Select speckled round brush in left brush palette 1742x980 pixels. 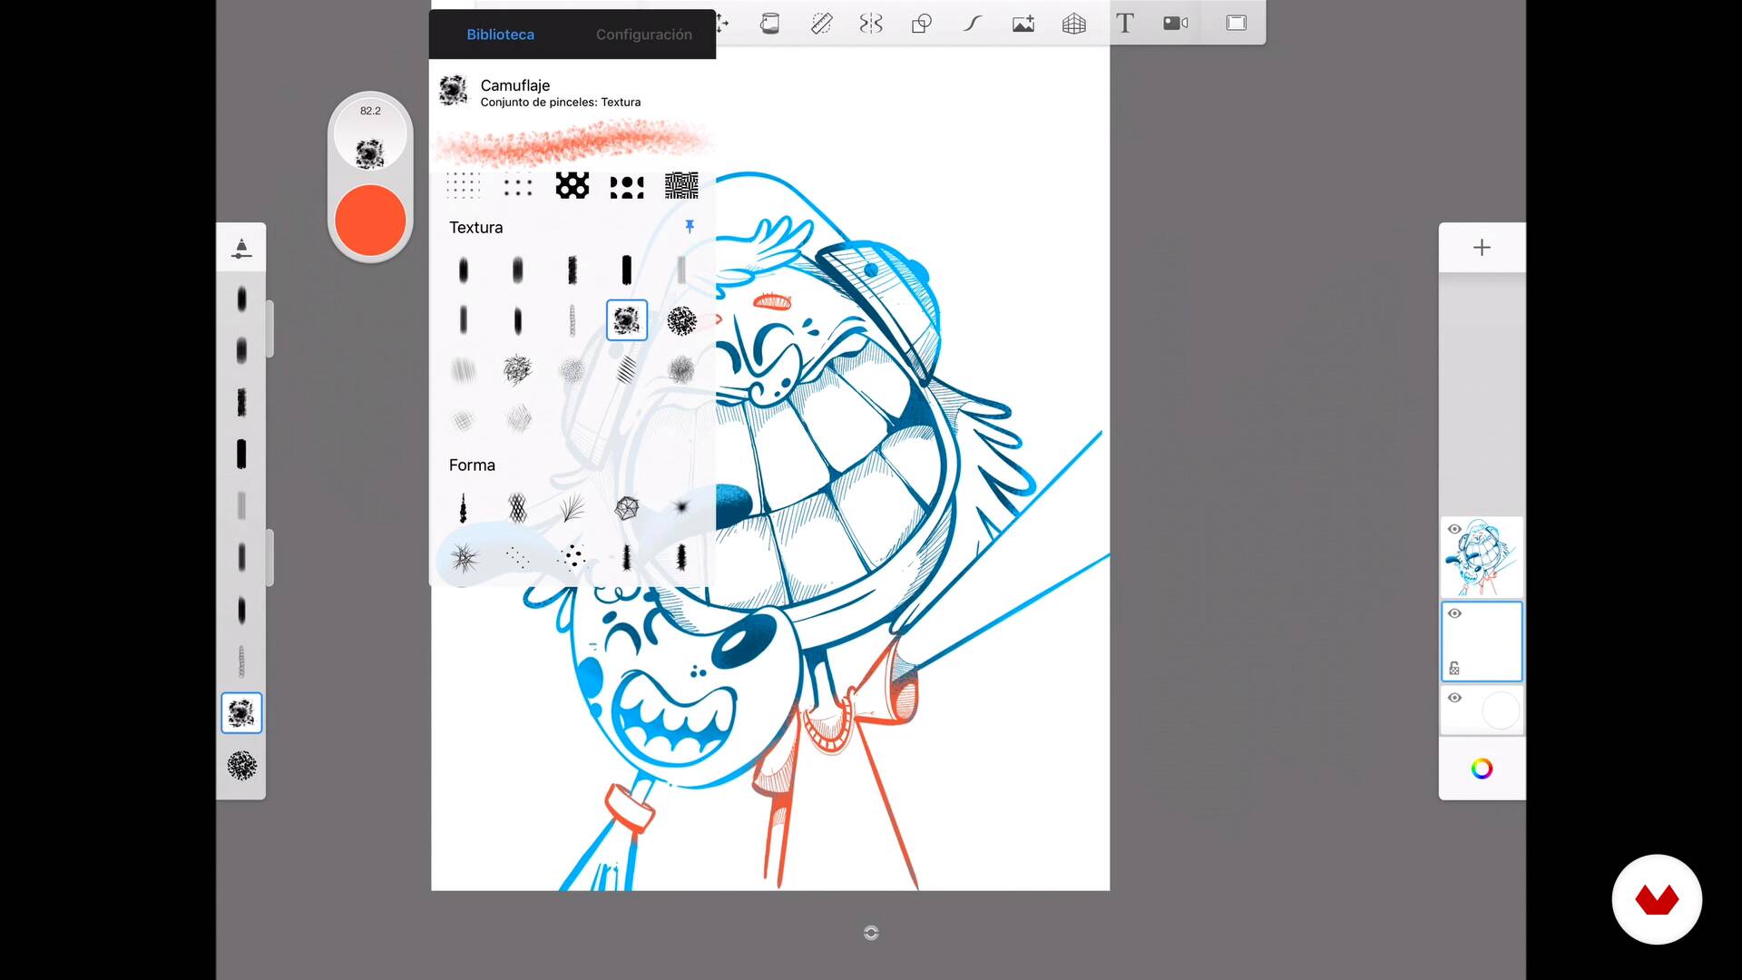pos(241,766)
